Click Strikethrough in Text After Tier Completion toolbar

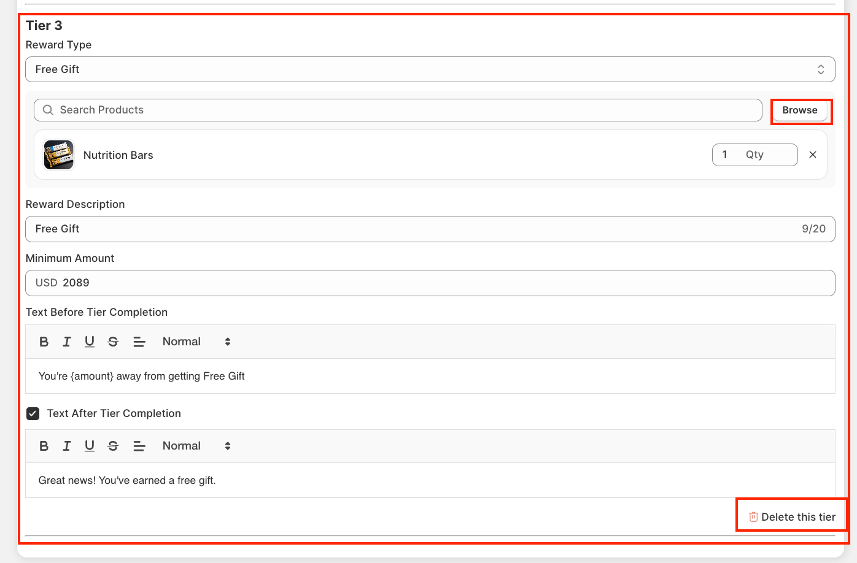[113, 446]
